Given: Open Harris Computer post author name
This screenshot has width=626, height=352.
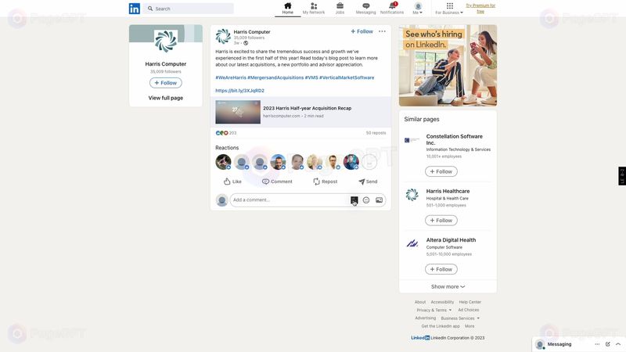Looking at the screenshot, I should (x=252, y=31).
